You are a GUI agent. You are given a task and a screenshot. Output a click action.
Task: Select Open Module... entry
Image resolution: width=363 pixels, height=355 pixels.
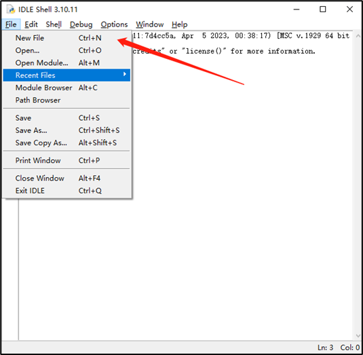[66, 62]
